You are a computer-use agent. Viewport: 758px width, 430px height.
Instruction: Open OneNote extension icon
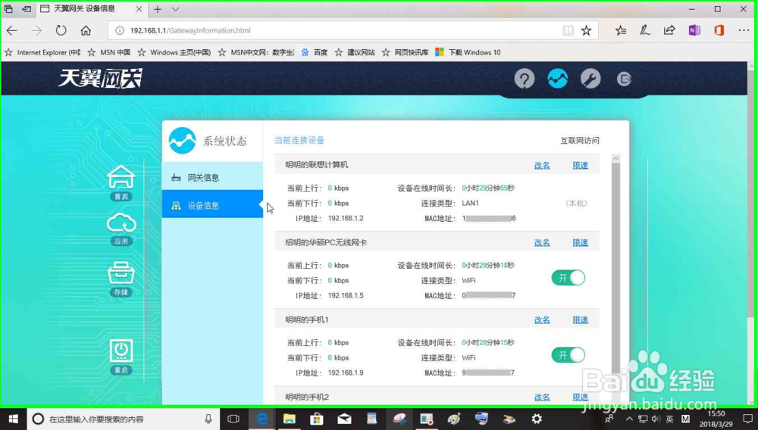[694, 30]
